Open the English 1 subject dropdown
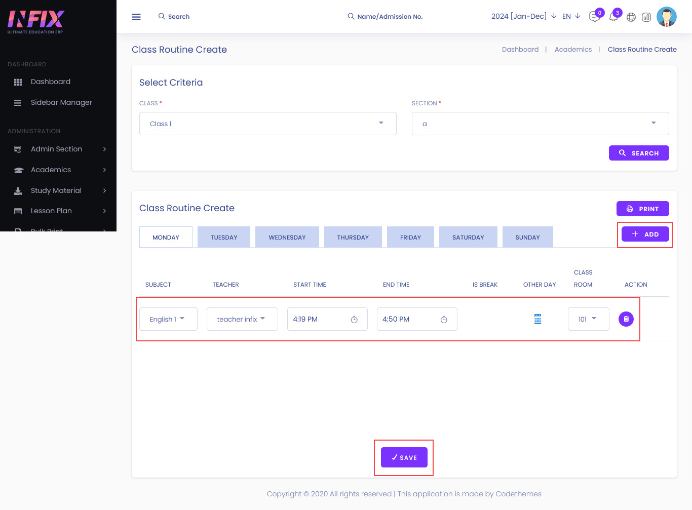The width and height of the screenshot is (692, 510). point(168,319)
